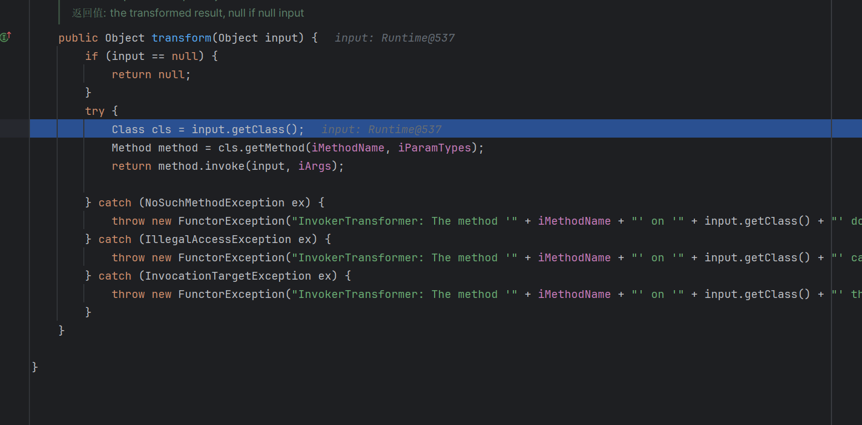Click the implements-method gutter icon beside transform

click(6, 37)
